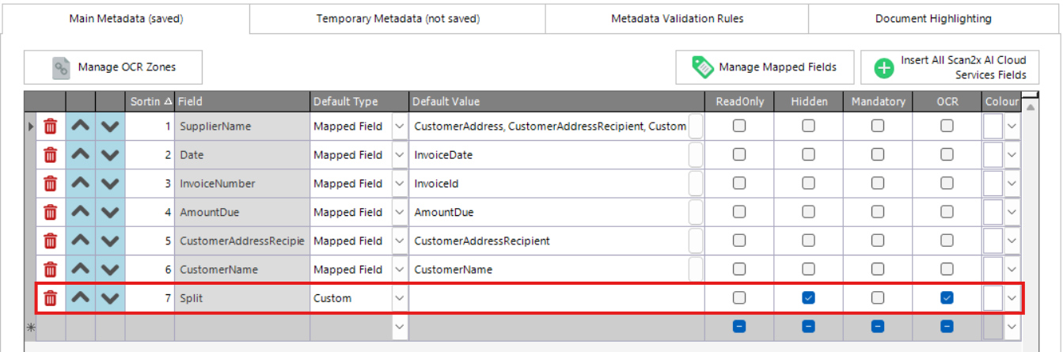Move the AmountDue row down
The height and width of the screenshot is (352, 1063).
110,212
